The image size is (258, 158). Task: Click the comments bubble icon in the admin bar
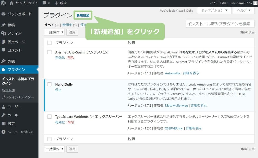44,3
